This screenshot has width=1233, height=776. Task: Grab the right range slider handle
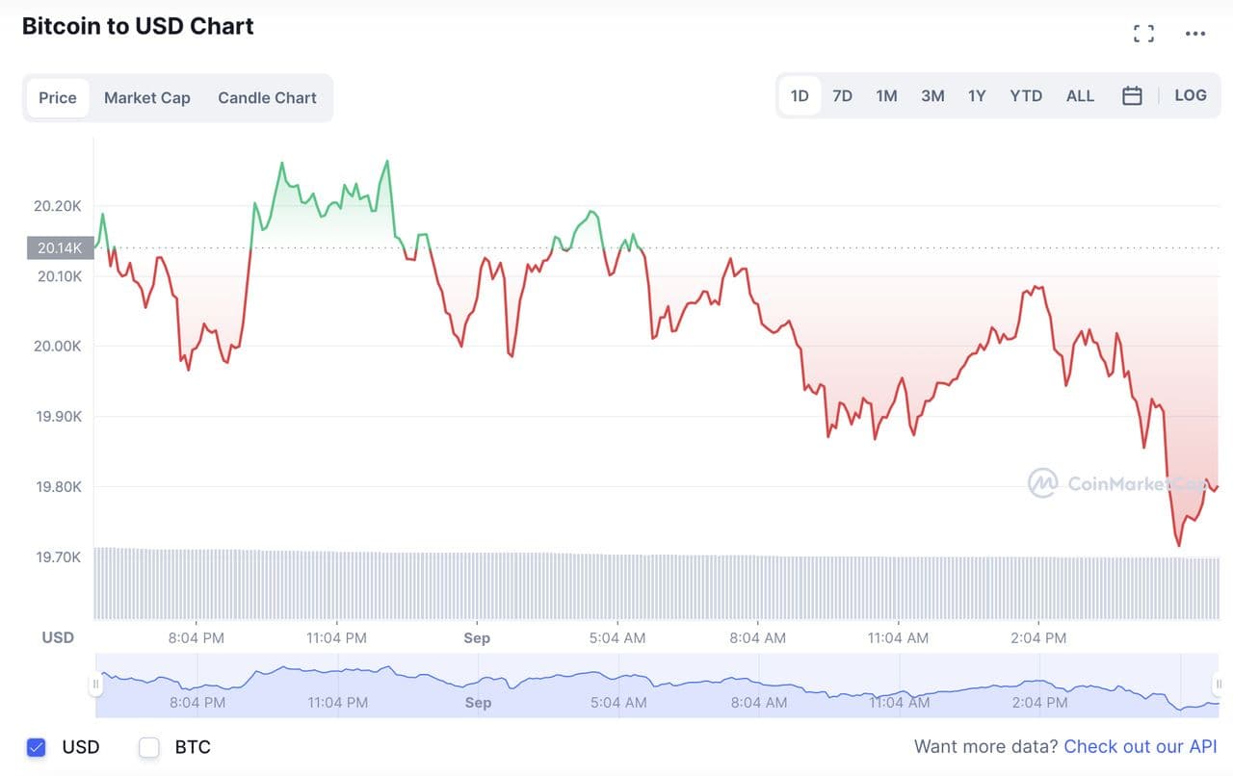click(x=1219, y=685)
